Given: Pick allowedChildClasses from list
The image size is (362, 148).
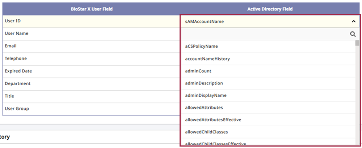Looking at the screenshot, I should point(206,132).
